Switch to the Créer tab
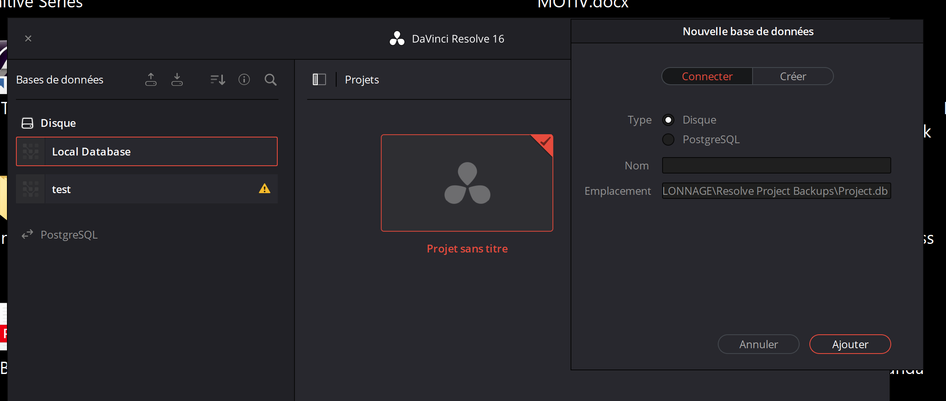The width and height of the screenshot is (946, 401). coord(793,77)
